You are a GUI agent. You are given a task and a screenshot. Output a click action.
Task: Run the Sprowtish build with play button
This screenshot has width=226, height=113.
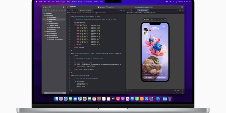(64, 7)
